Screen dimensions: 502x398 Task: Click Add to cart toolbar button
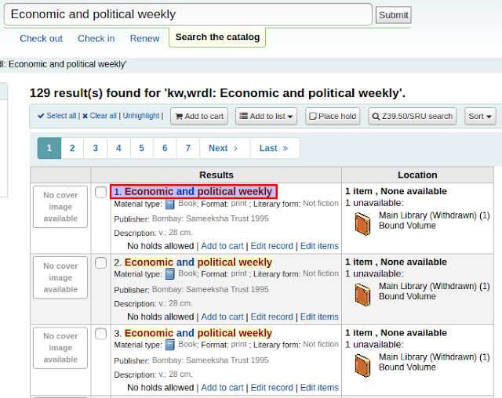[199, 116]
